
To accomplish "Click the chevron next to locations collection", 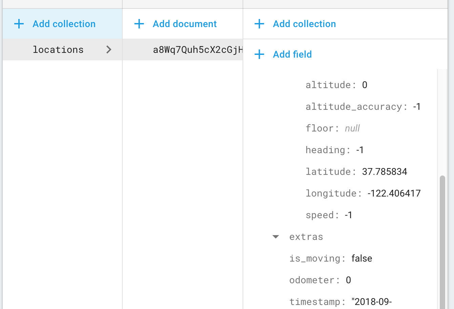I will tap(109, 49).
